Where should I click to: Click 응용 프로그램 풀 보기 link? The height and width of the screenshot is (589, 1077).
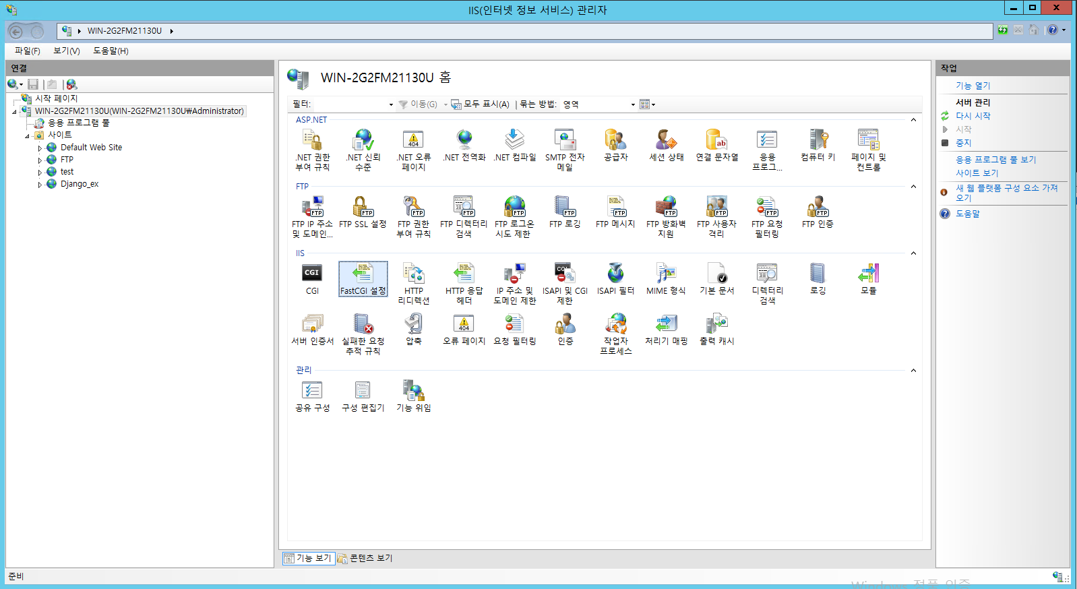[x=996, y=160]
